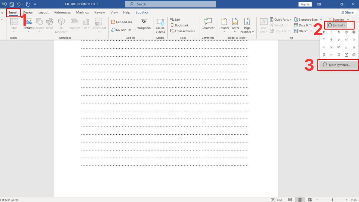This screenshot has width=359, height=202.
Task: Click the Share button
Action: pyautogui.click(x=347, y=12)
